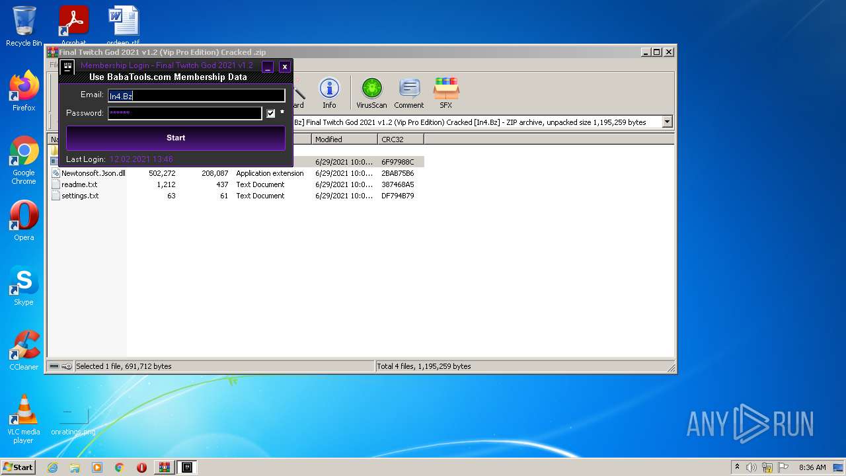Open the Comment tool in WinRAR

pyautogui.click(x=409, y=93)
